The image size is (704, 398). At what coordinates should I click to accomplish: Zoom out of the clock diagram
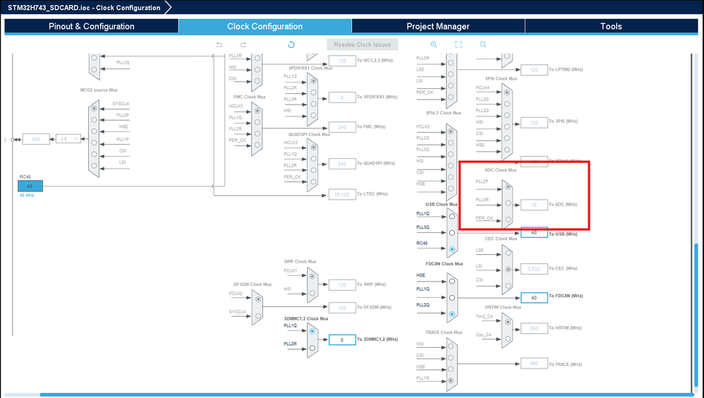483,44
